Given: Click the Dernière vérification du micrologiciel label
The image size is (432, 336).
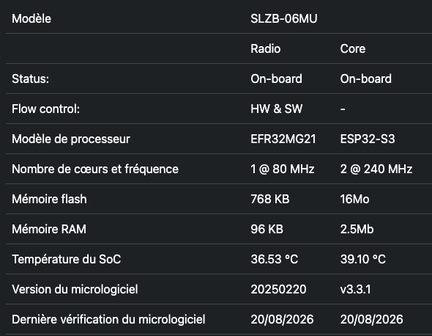Looking at the screenshot, I should click(108, 319).
